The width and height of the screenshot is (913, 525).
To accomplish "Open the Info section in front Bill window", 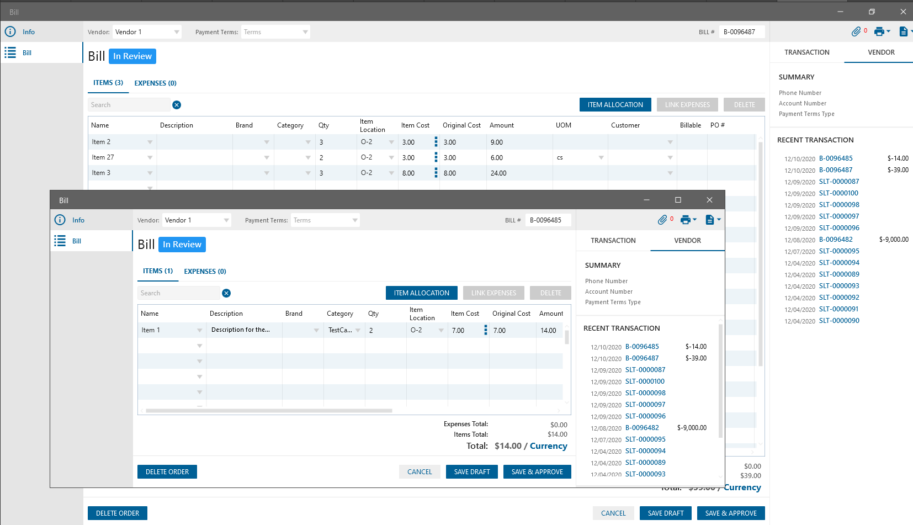I will (78, 220).
